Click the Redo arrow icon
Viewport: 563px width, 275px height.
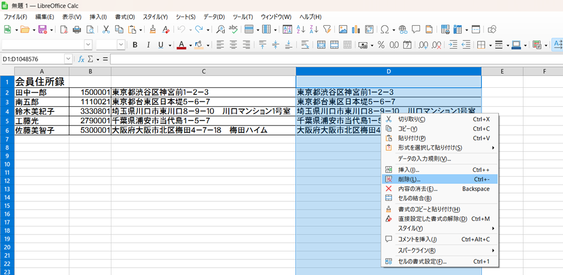pyautogui.click(x=199, y=29)
